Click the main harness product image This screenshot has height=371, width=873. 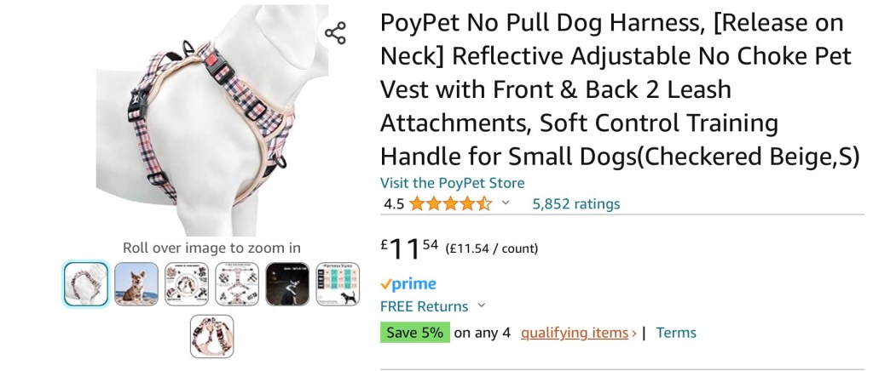pyautogui.click(x=211, y=119)
